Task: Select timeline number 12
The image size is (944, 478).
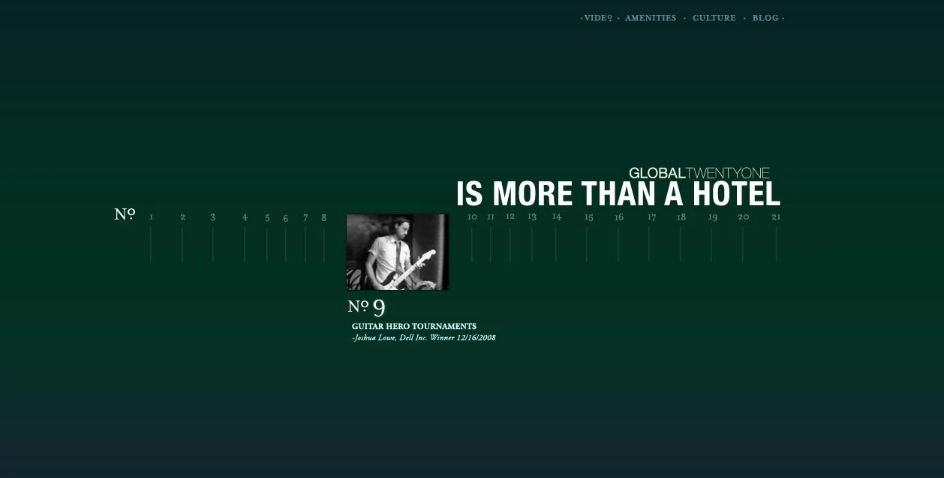Action: pyautogui.click(x=510, y=217)
